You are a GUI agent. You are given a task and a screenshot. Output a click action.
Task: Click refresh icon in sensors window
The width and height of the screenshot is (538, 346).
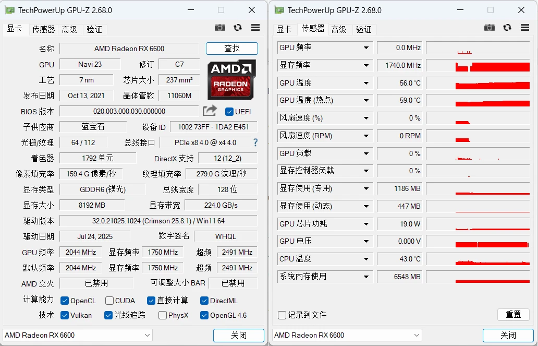click(x=507, y=28)
